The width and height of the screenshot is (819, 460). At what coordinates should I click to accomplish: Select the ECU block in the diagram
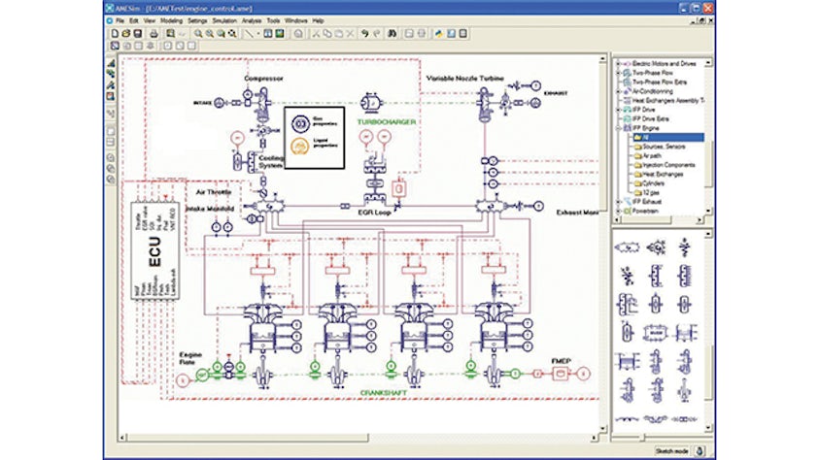[155, 250]
